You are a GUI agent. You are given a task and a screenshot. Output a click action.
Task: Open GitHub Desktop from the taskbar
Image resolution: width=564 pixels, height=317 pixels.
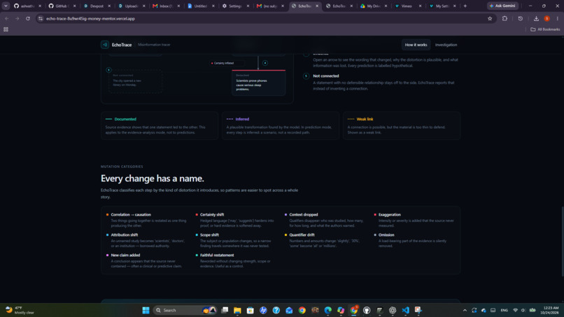coord(367,310)
